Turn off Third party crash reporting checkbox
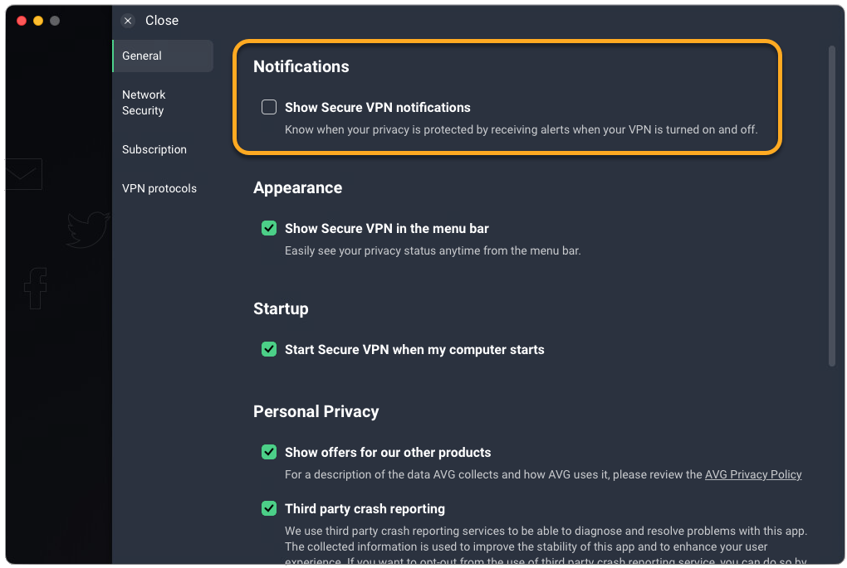Image resolution: width=847 pixels, height=568 pixels. point(269,508)
